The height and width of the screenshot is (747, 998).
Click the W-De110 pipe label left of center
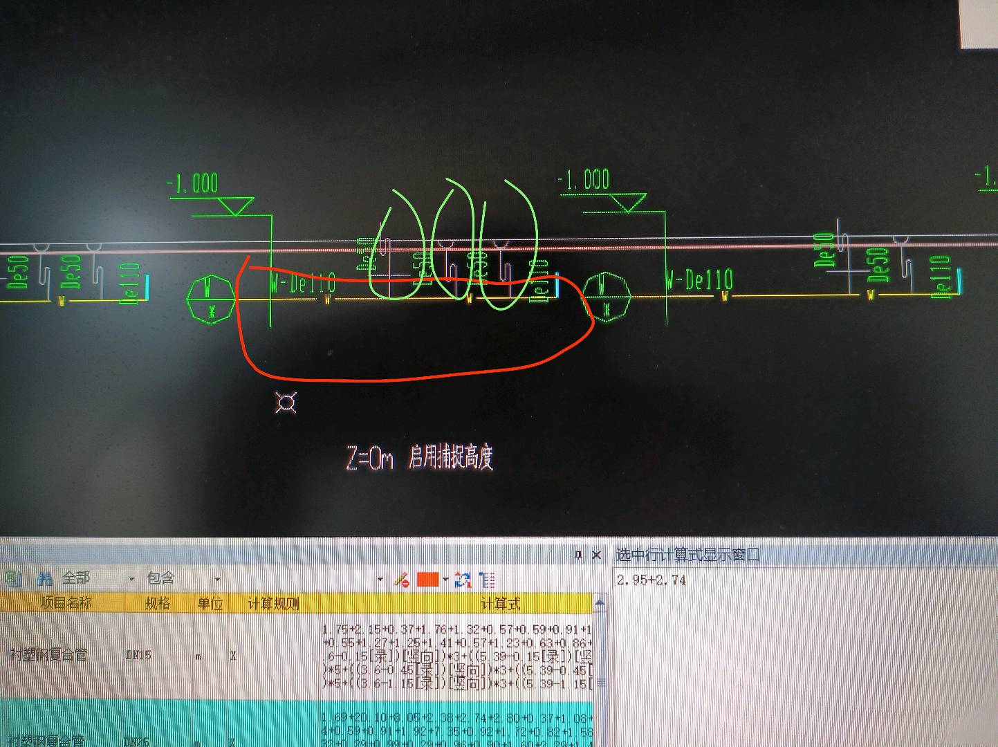303,282
